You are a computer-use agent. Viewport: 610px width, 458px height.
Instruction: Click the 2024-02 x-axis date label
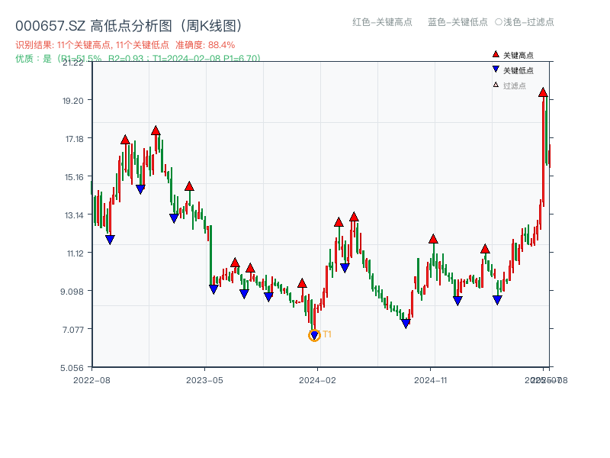click(x=317, y=380)
